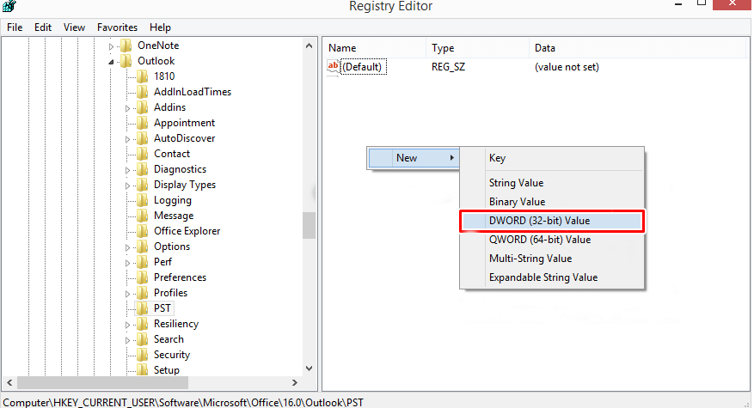
Task: Expand the Perf key
Action: click(127, 263)
